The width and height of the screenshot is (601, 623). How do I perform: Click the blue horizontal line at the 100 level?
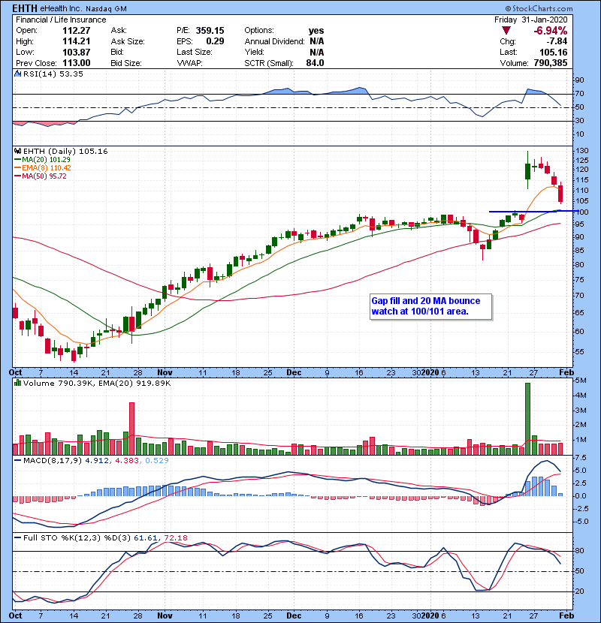(533, 212)
